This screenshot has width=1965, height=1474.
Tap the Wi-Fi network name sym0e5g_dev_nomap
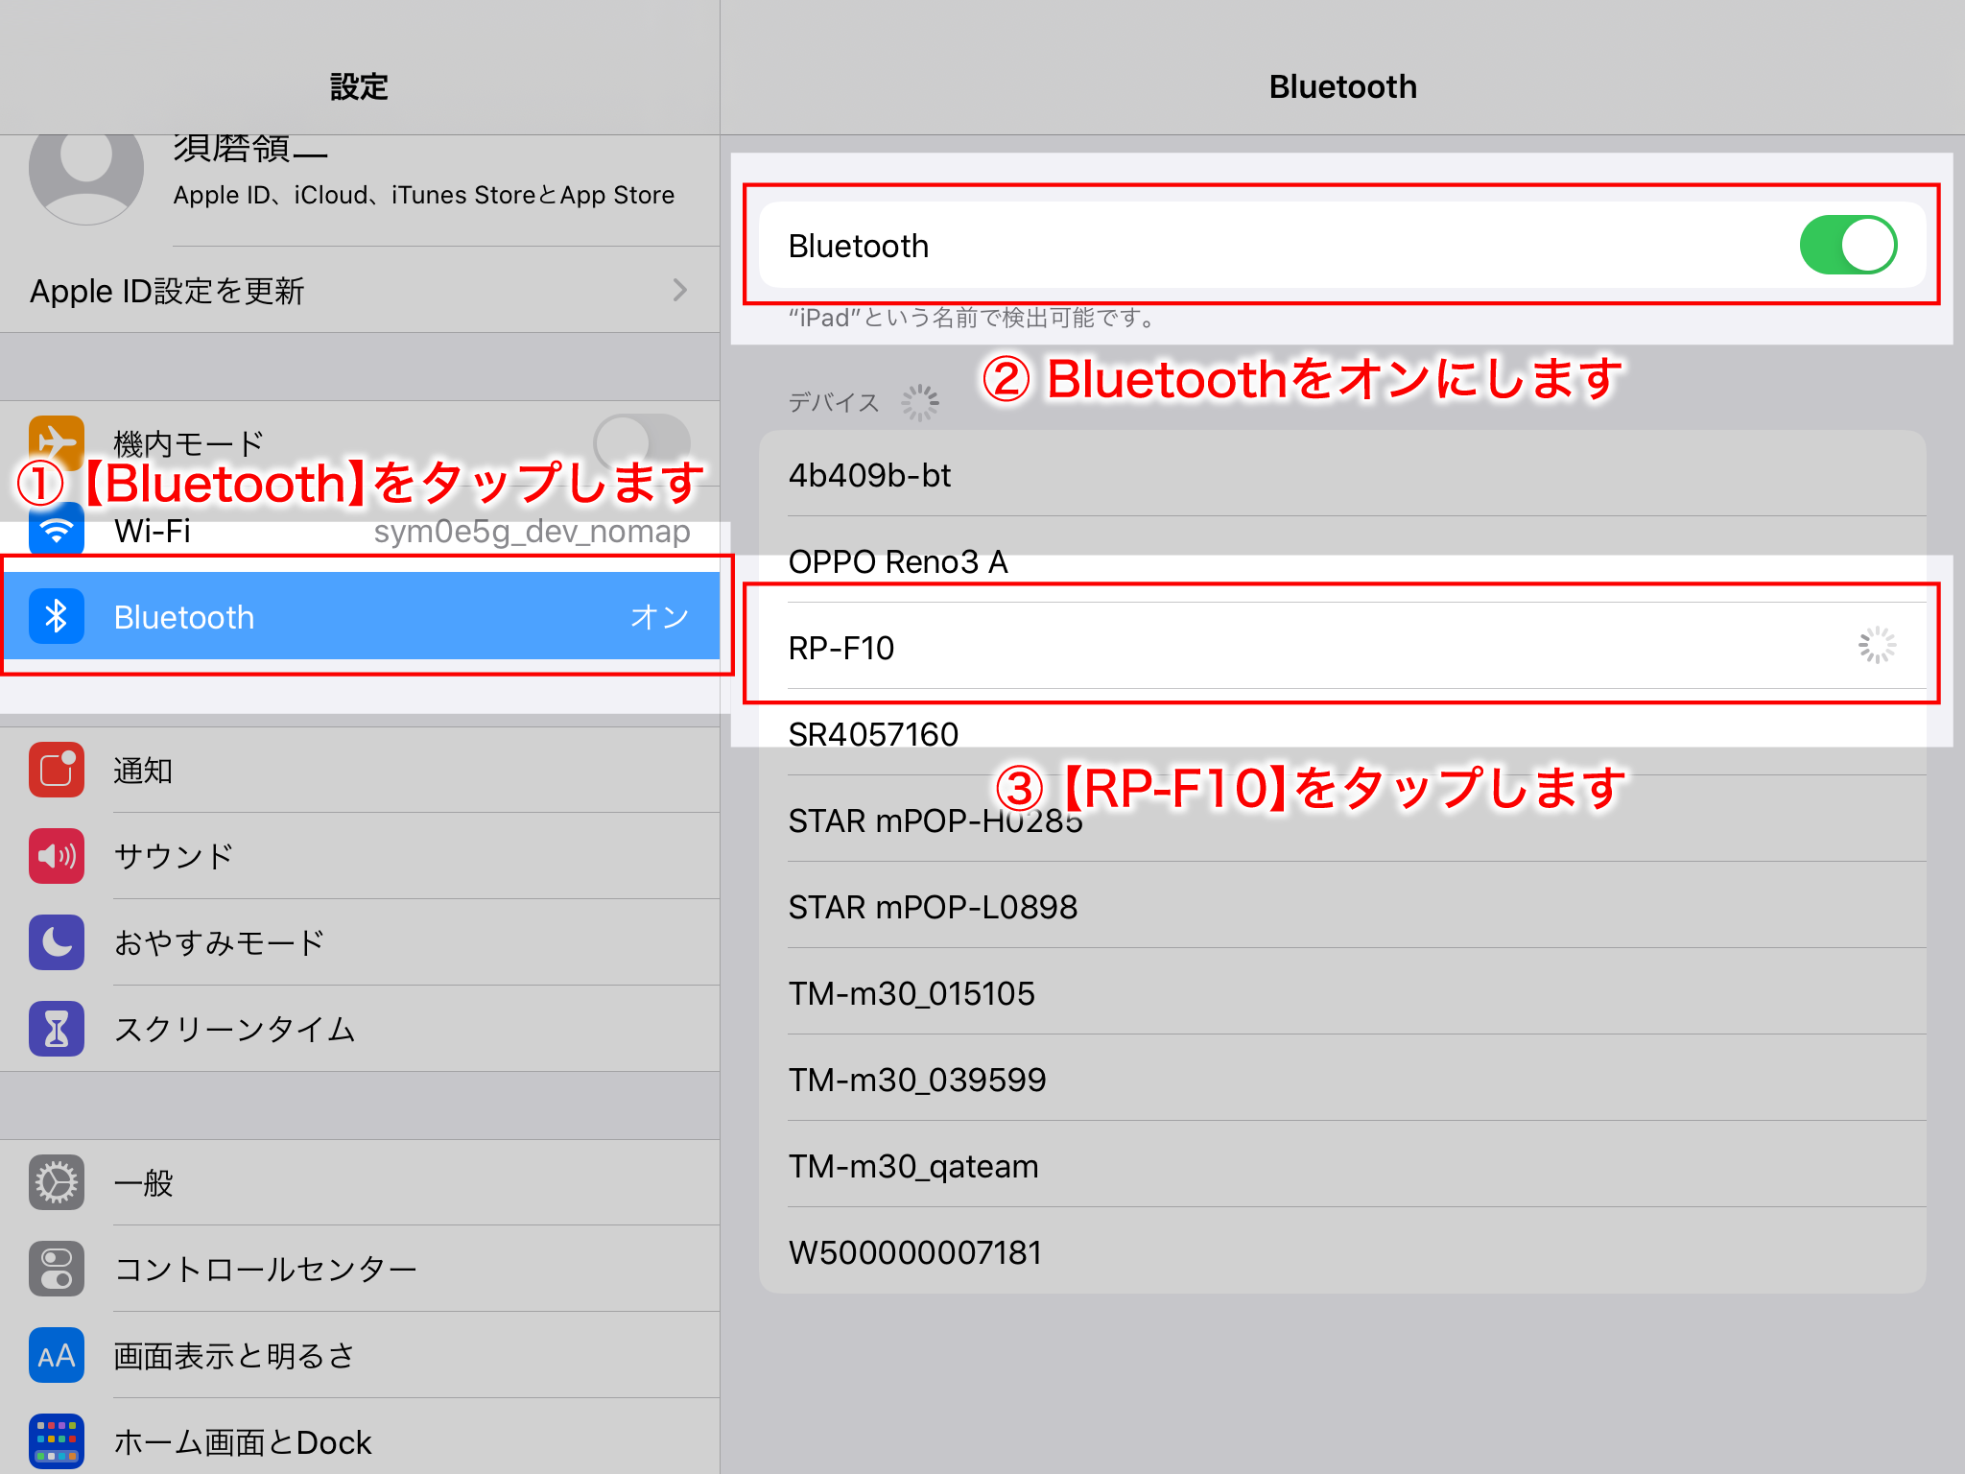[x=532, y=531]
